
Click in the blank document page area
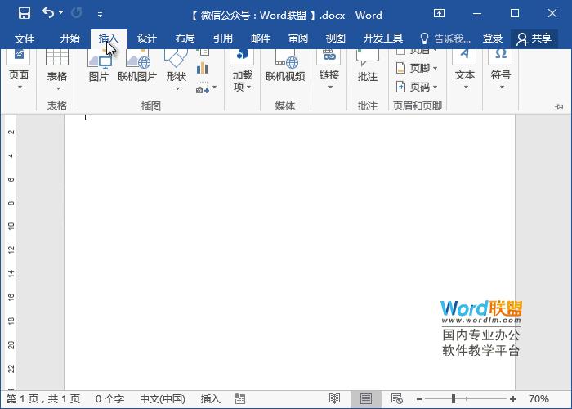pos(289,252)
